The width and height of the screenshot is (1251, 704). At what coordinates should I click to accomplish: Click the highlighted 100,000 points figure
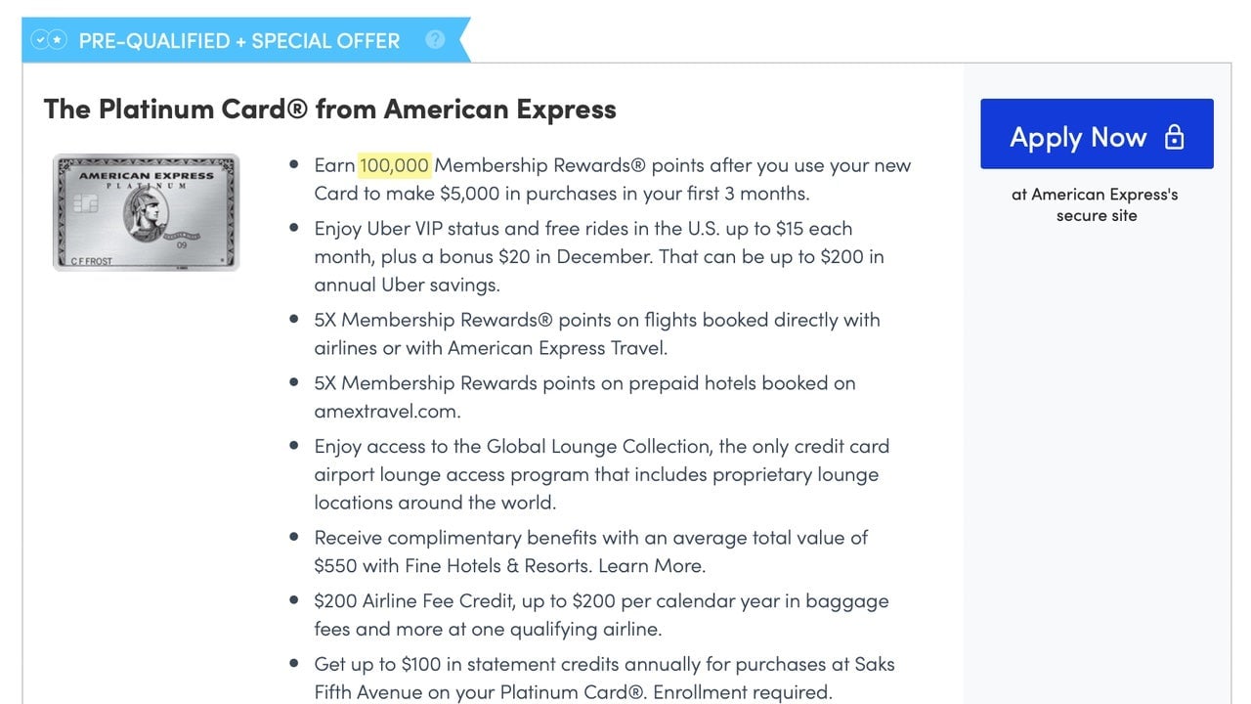394,165
